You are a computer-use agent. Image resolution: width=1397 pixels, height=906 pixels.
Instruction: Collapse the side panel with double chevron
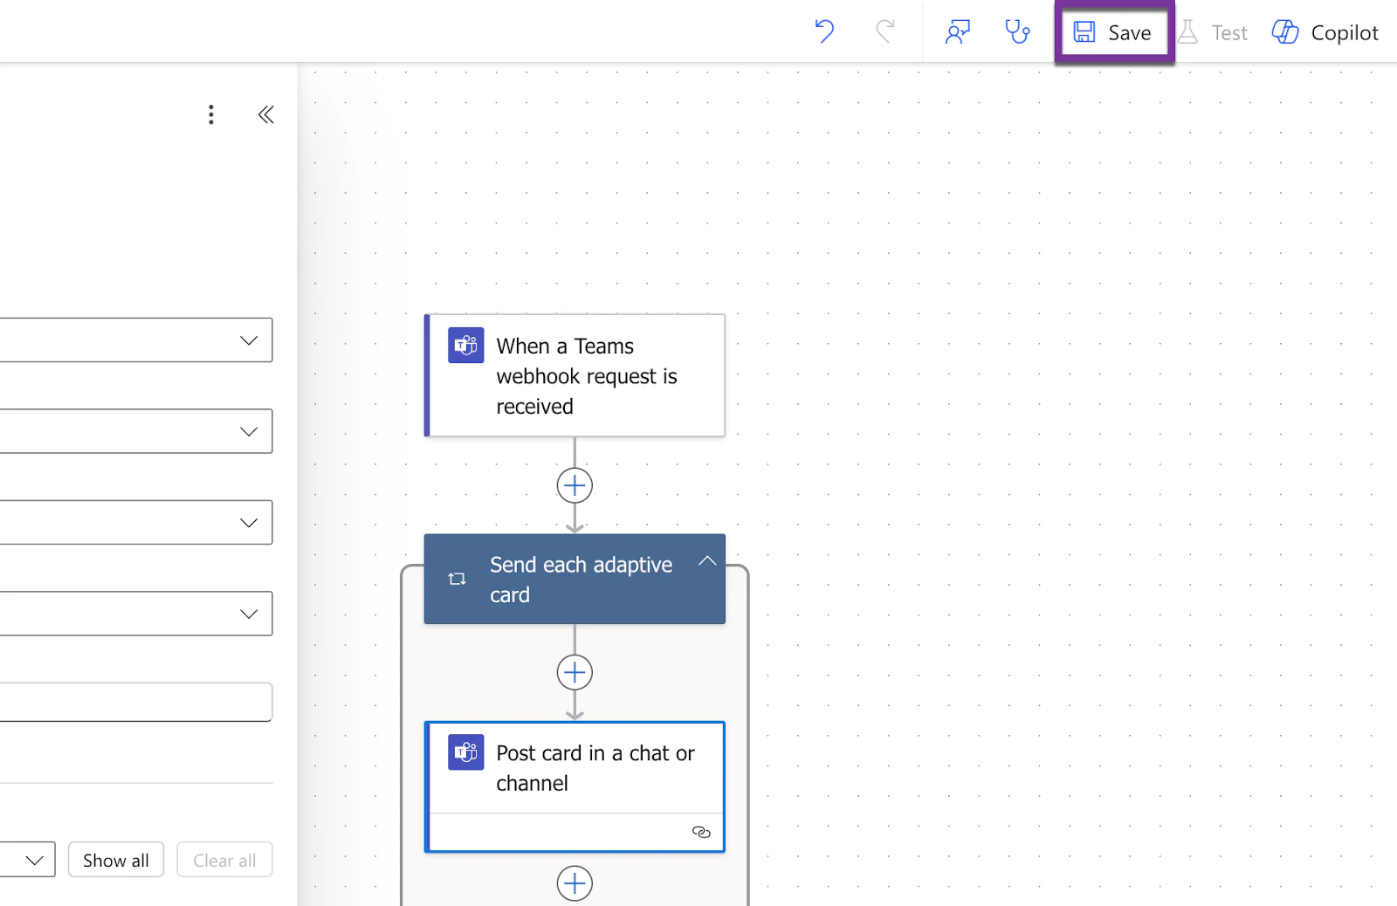point(265,114)
